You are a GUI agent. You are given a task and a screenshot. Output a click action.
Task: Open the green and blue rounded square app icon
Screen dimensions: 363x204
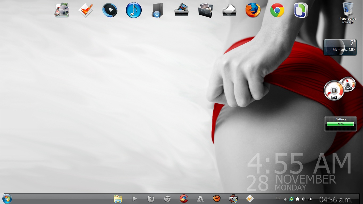(301, 10)
